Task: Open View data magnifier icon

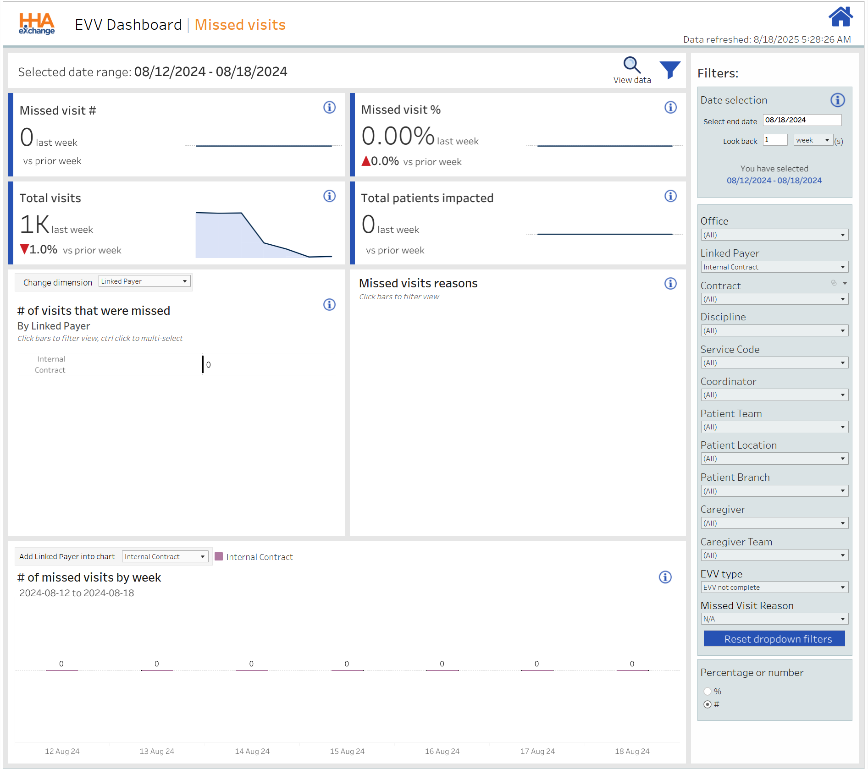Action: [x=631, y=66]
